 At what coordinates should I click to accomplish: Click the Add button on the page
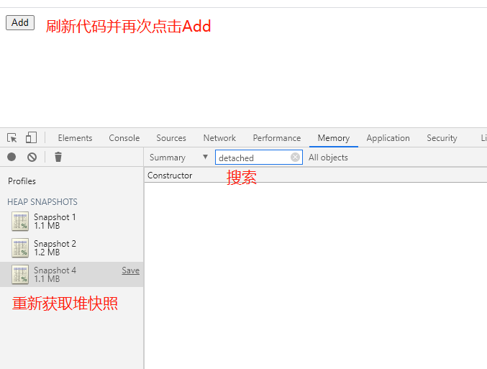pos(20,23)
